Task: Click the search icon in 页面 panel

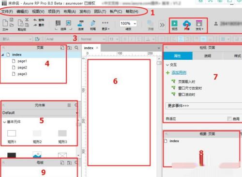Action: pos(76,48)
